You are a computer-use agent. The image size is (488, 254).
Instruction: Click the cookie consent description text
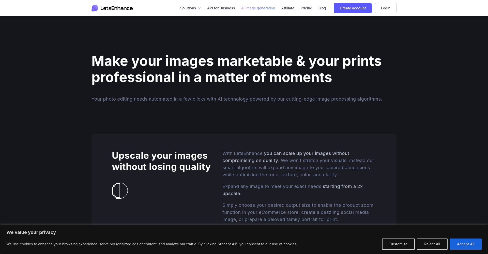pyautogui.click(x=152, y=244)
